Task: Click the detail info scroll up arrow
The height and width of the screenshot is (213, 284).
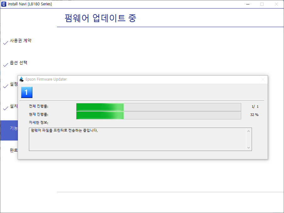Action: click(248, 131)
